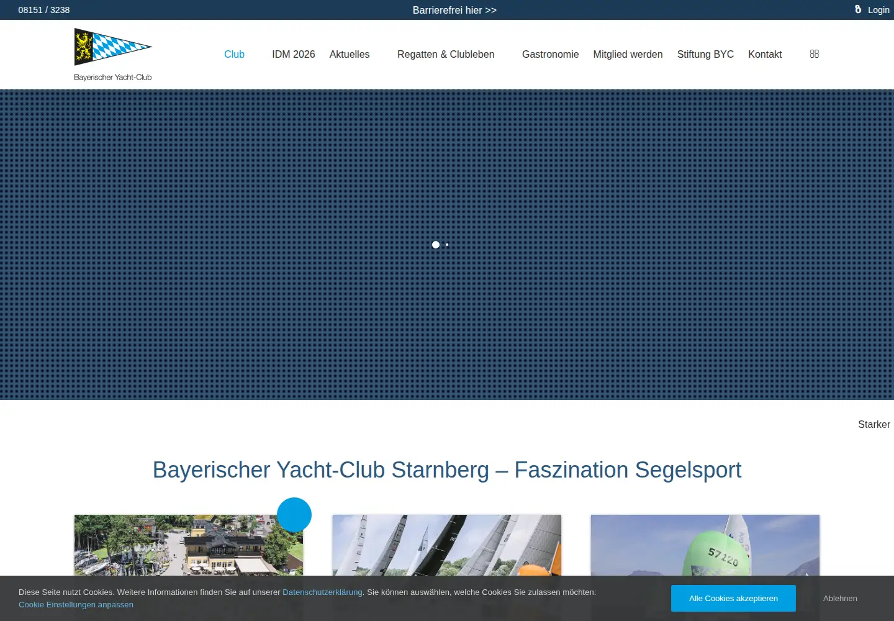Select Regatten & Clubleben in the navigation

[x=446, y=55]
